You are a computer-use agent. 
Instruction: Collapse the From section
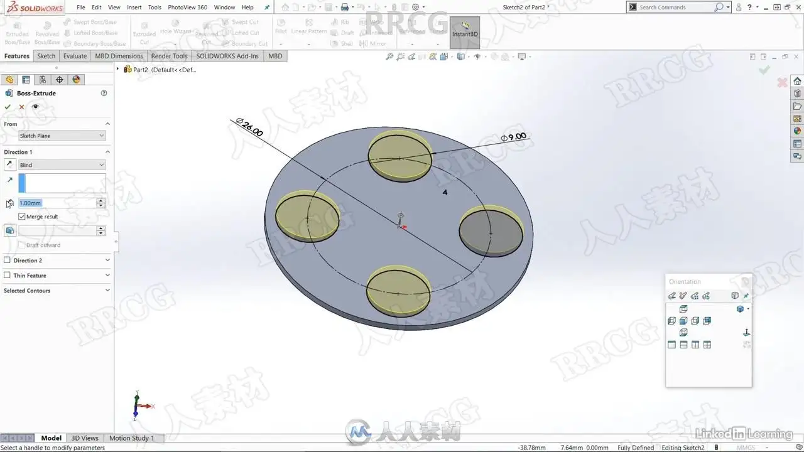point(107,124)
